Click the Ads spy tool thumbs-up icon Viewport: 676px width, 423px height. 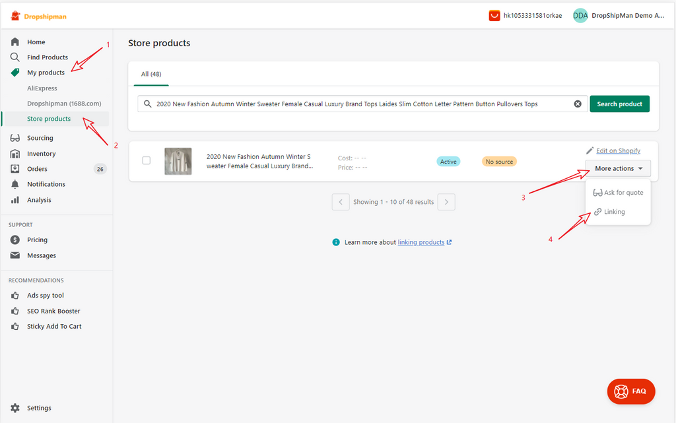pyautogui.click(x=15, y=296)
